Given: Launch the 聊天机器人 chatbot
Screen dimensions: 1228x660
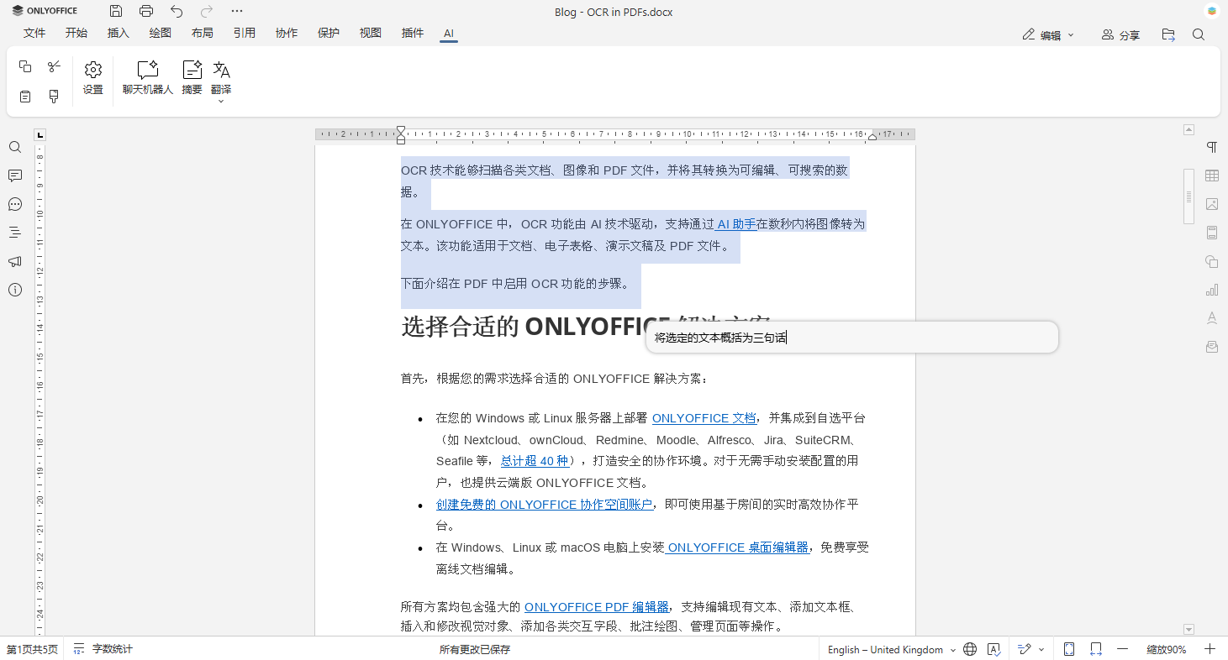Looking at the screenshot, I should pyautogui.click(x=148, y=78).
